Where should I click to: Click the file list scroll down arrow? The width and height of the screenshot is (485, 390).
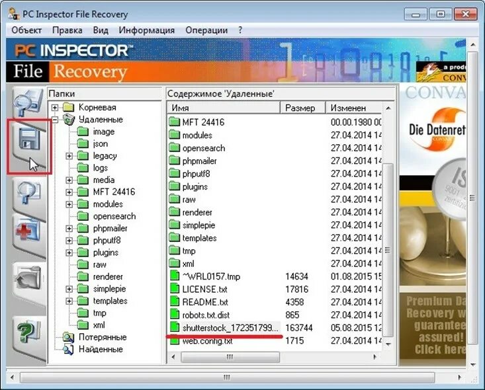(x=388, y=344)
